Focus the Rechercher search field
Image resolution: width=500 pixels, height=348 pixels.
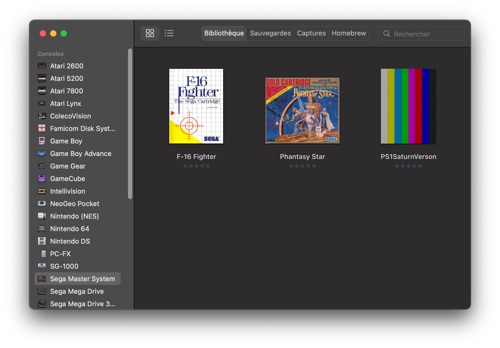click(421, 34)
